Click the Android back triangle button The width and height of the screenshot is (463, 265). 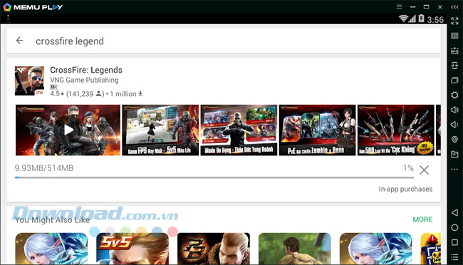click(454, 212)
